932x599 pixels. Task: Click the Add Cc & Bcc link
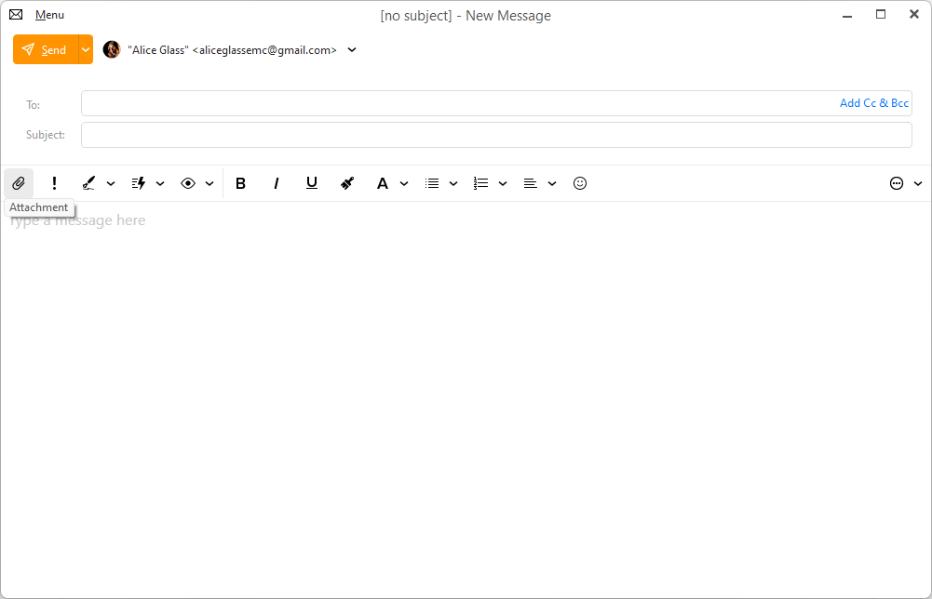coord(873,103)
